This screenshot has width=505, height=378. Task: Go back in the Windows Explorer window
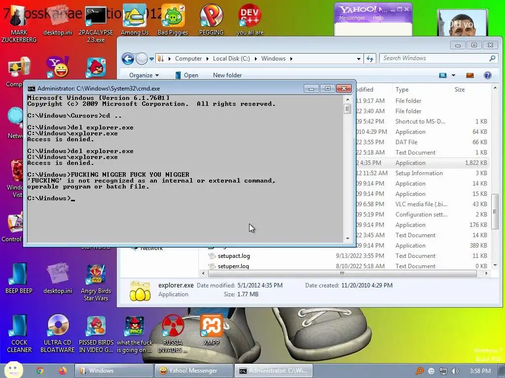point(128,59)
